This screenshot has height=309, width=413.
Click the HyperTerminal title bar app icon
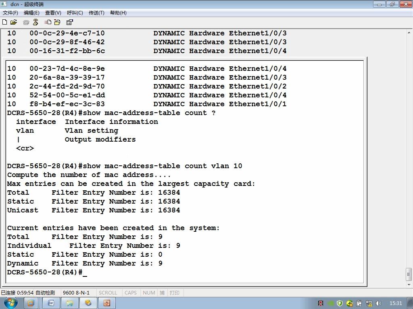point(4,4)
